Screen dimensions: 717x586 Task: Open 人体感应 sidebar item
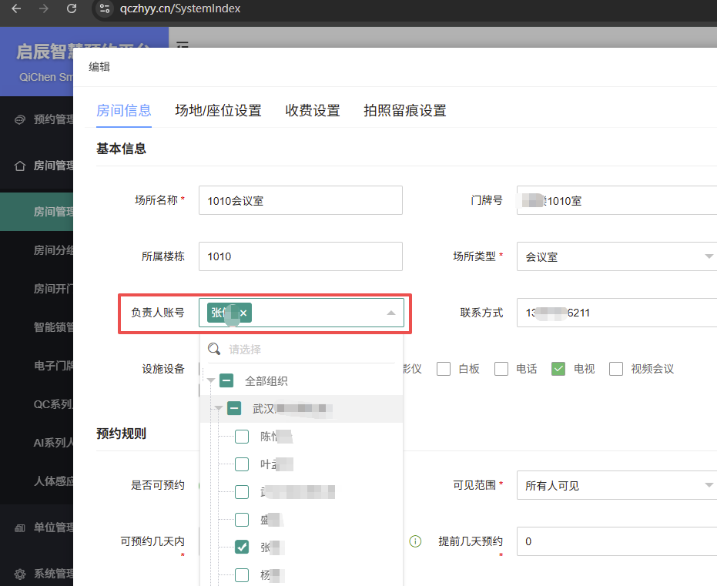tap(37, 481)
